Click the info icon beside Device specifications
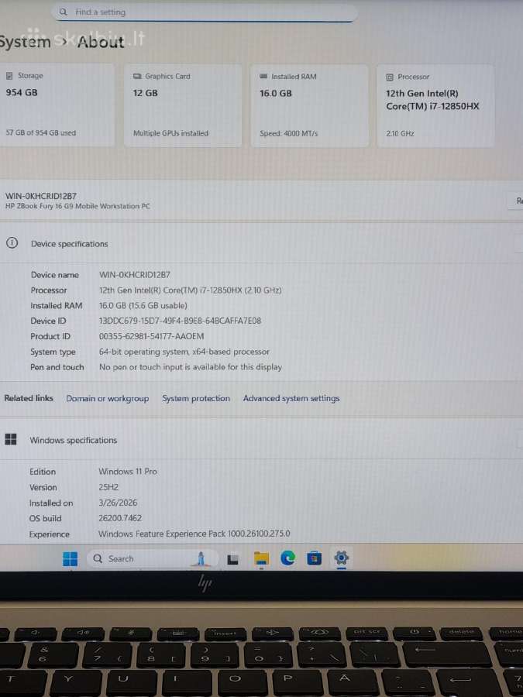The height and width of the screenshot is (697, 523). [x=12, y=243]
